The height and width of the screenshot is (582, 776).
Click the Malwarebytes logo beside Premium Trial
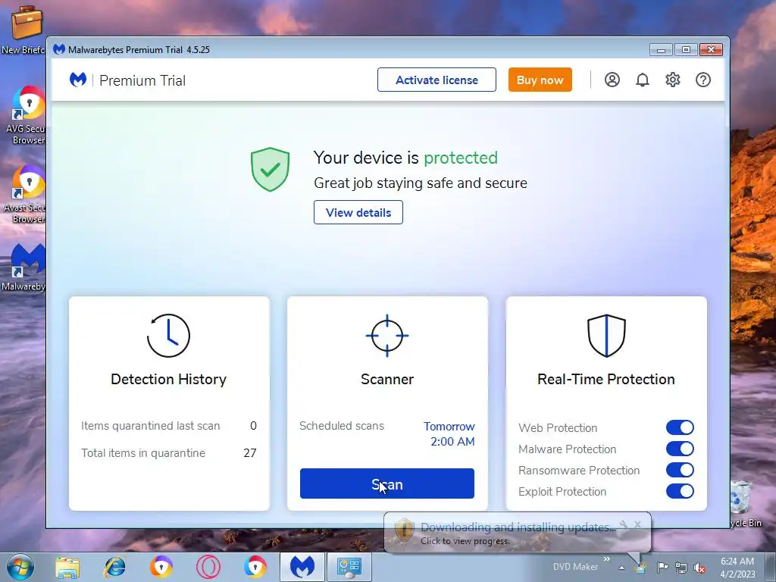tap(78, 80)
